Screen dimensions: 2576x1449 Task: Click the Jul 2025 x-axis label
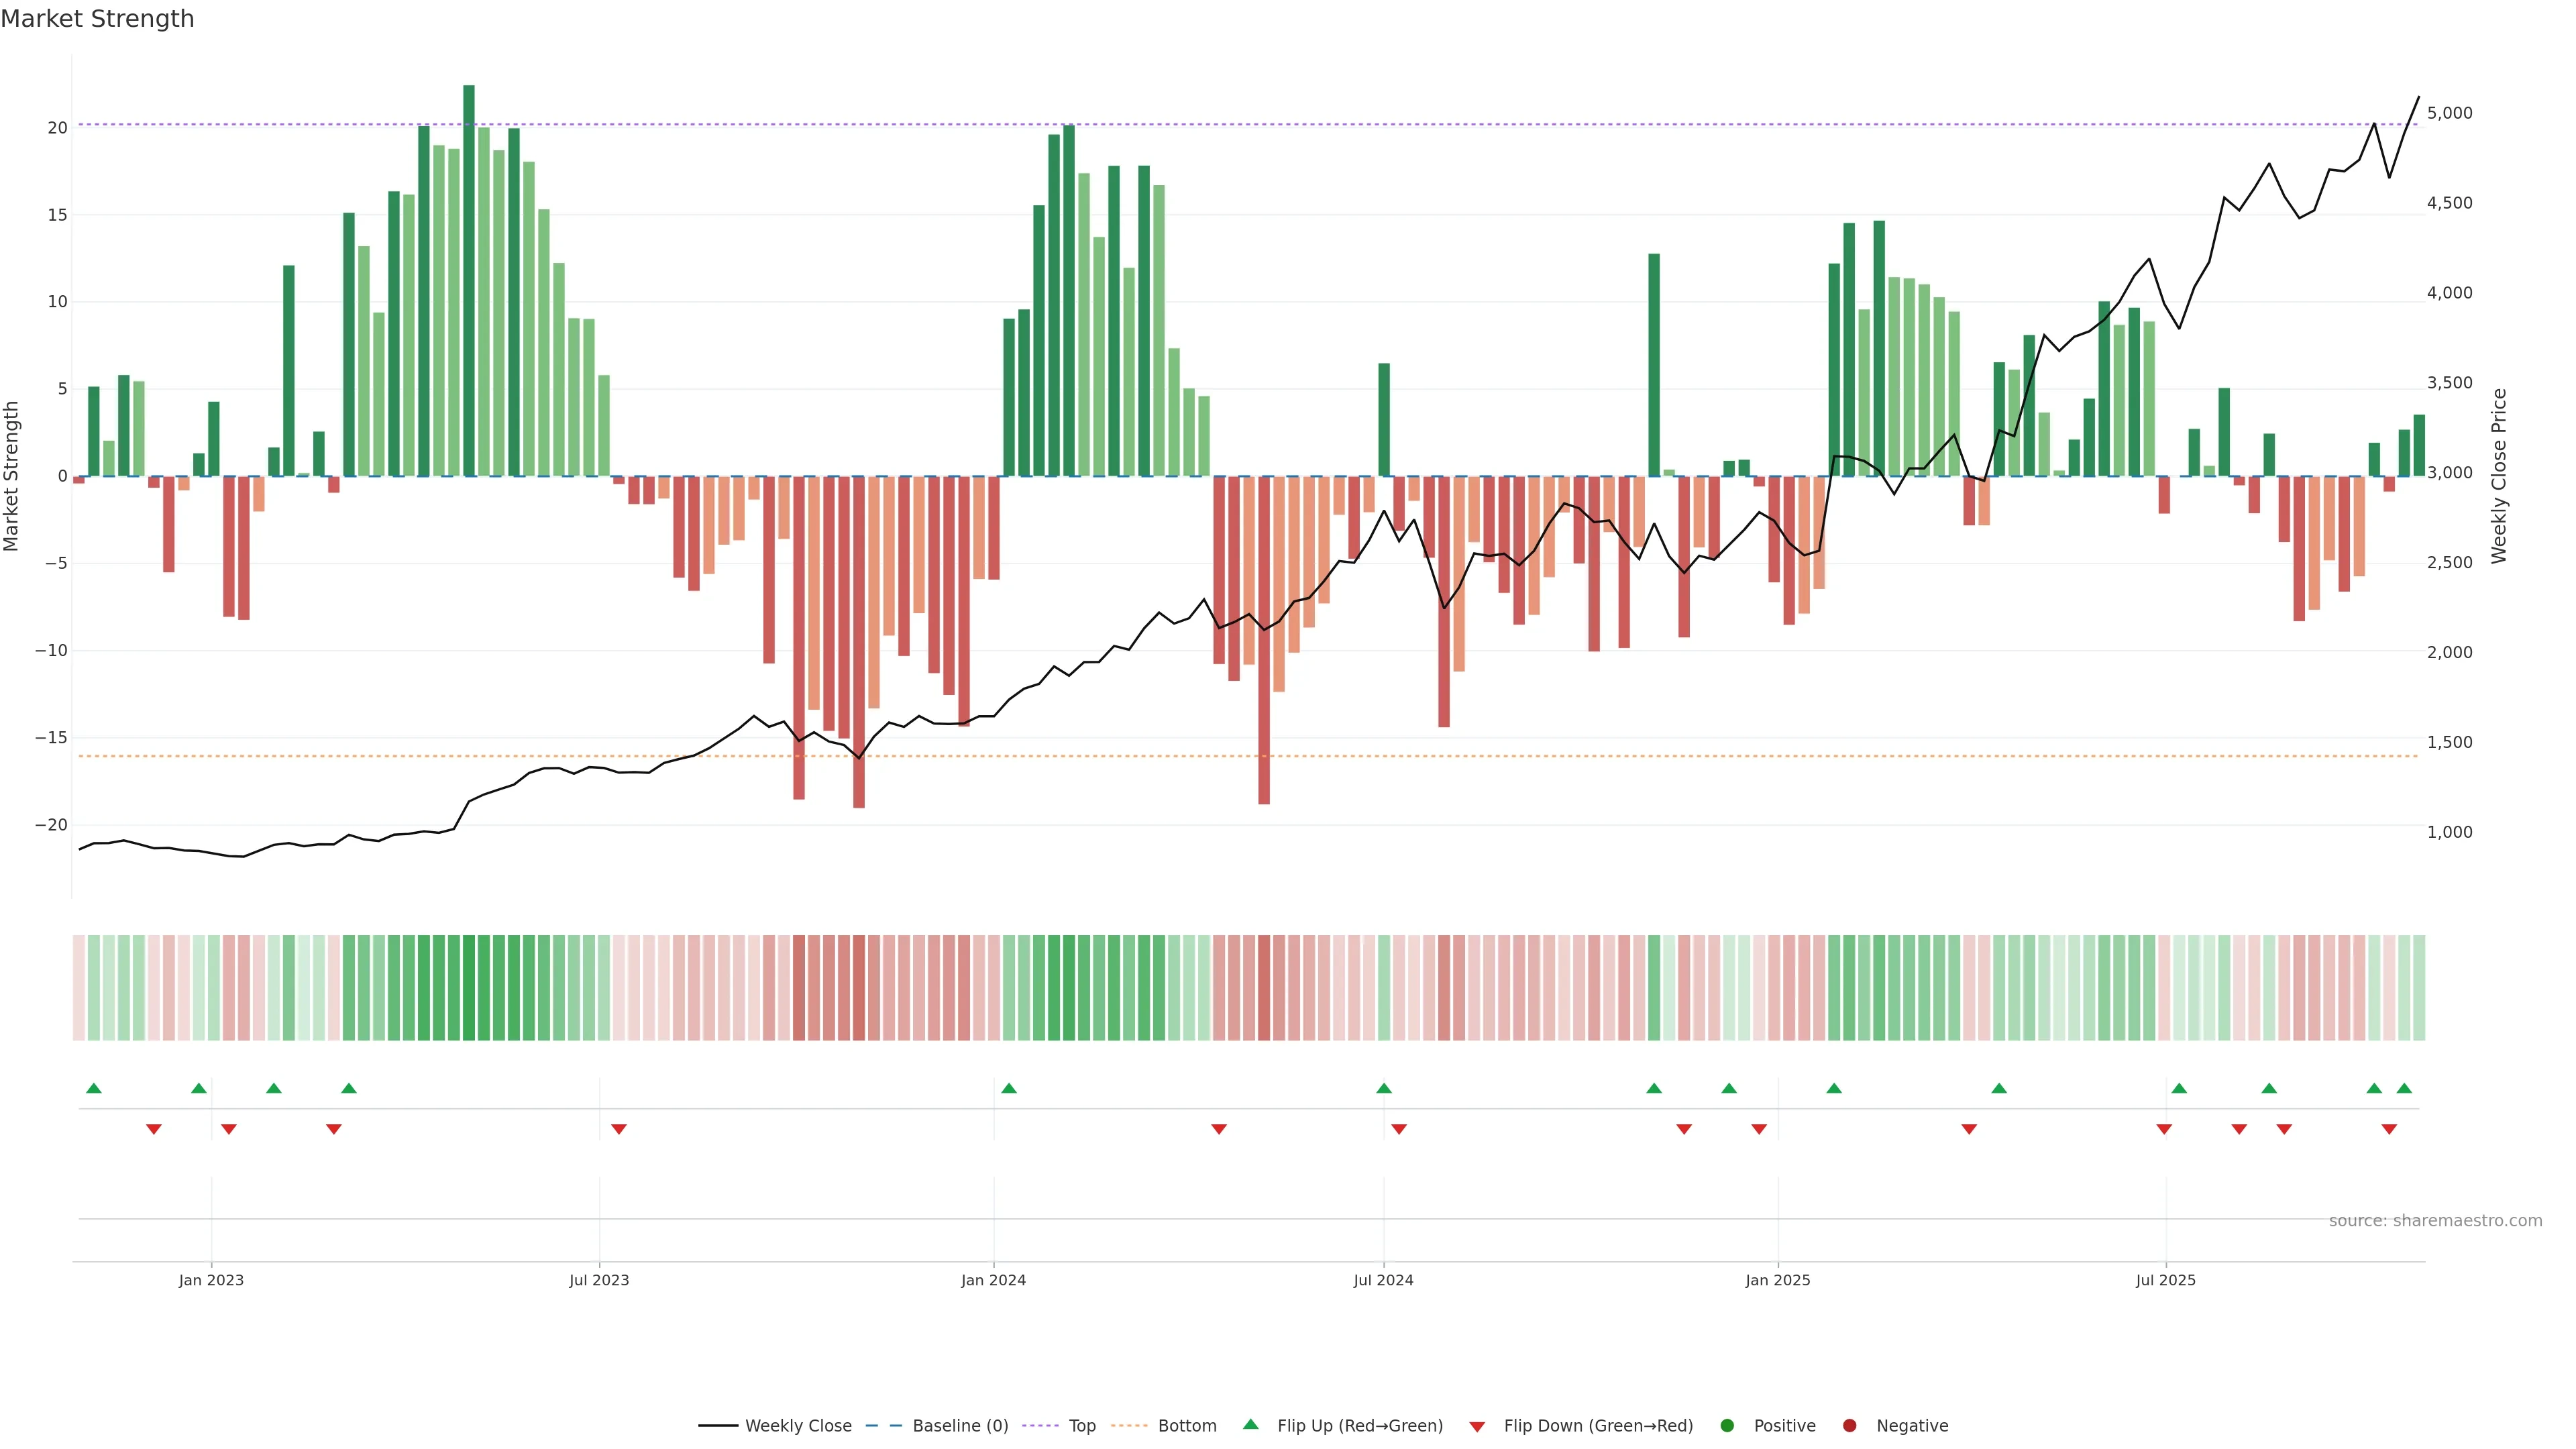(x=2166, y=1280)
